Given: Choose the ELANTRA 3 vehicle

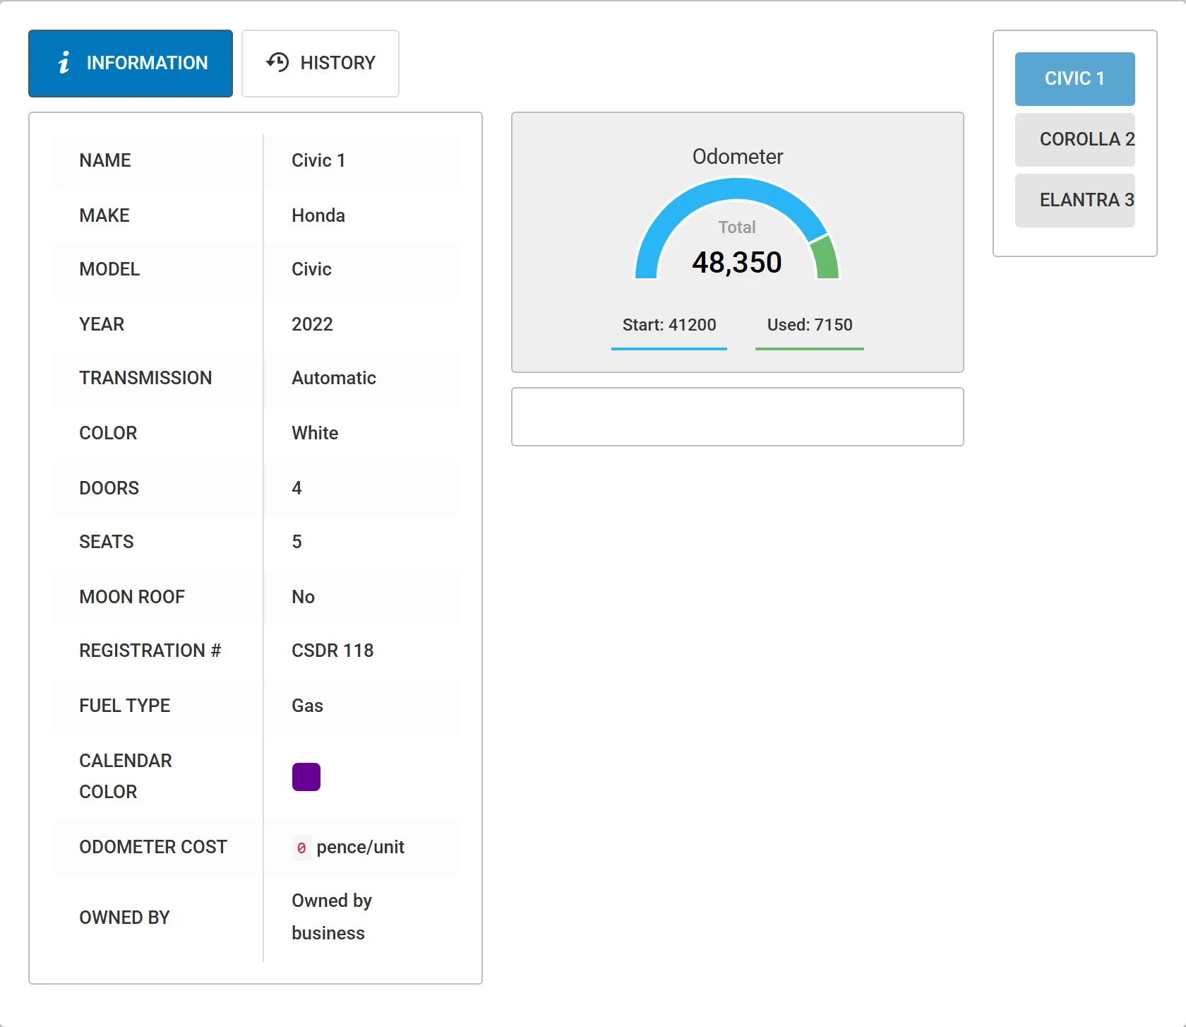Looking at the screenshot, I should [x=1074, y=200].
